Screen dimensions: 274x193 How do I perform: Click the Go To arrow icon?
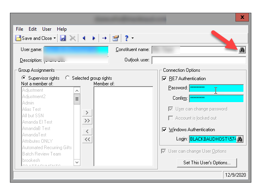[x=104, y=38]
